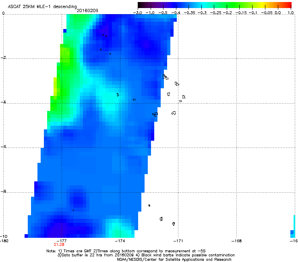Click the -0.3 color scale label
Screen dimensions: 298x262
tap(202, 13)
